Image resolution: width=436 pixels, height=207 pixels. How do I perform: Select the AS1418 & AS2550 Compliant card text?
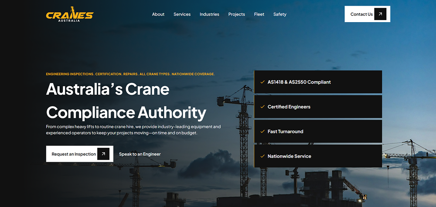tap(299, 82)
